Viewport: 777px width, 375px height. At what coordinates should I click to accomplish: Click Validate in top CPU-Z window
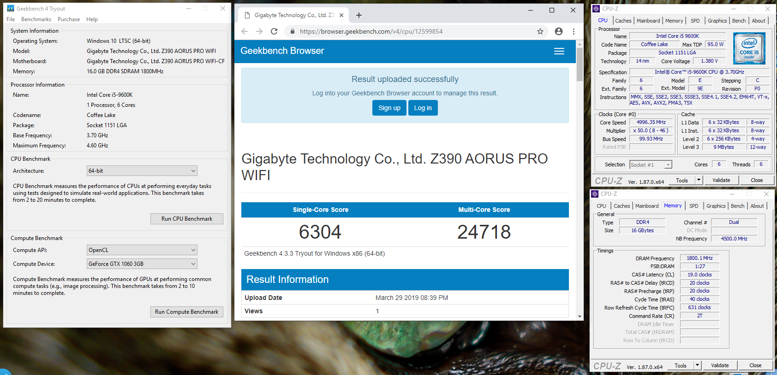coord(721,180)
